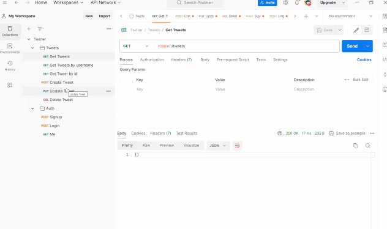Switch to the Authorization tab
The image size is (387, 229).
(x=152, y=60)
